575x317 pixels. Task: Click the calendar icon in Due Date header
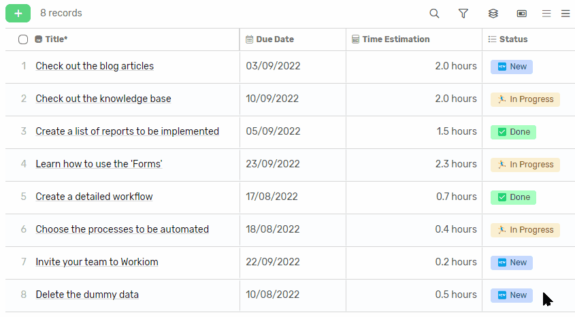250,39
